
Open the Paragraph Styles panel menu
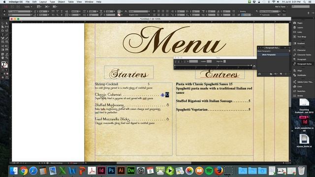coord(289,48)
